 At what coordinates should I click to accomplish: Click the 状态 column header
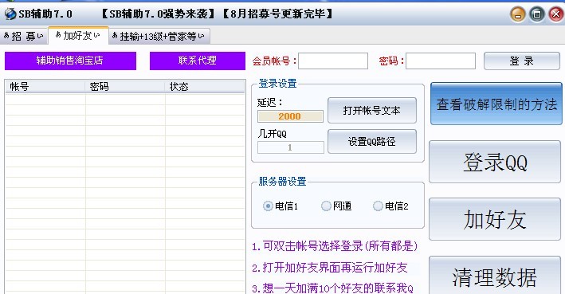click(205, 87)
